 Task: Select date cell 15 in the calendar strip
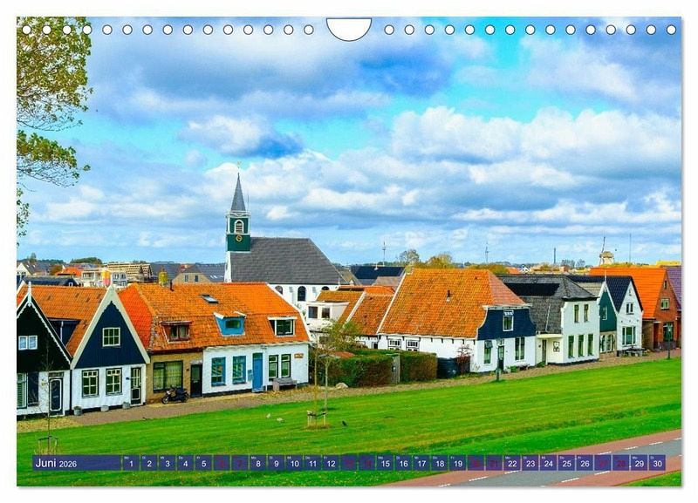pos(385,463)
